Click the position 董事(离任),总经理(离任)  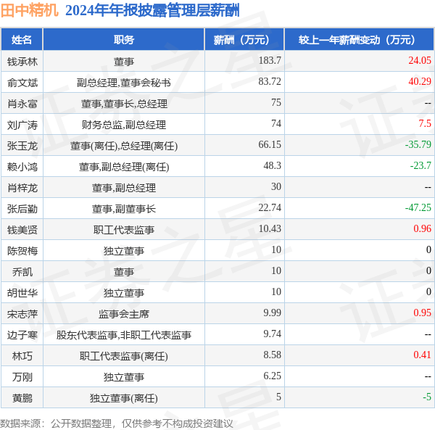click(x=124, y=146)
